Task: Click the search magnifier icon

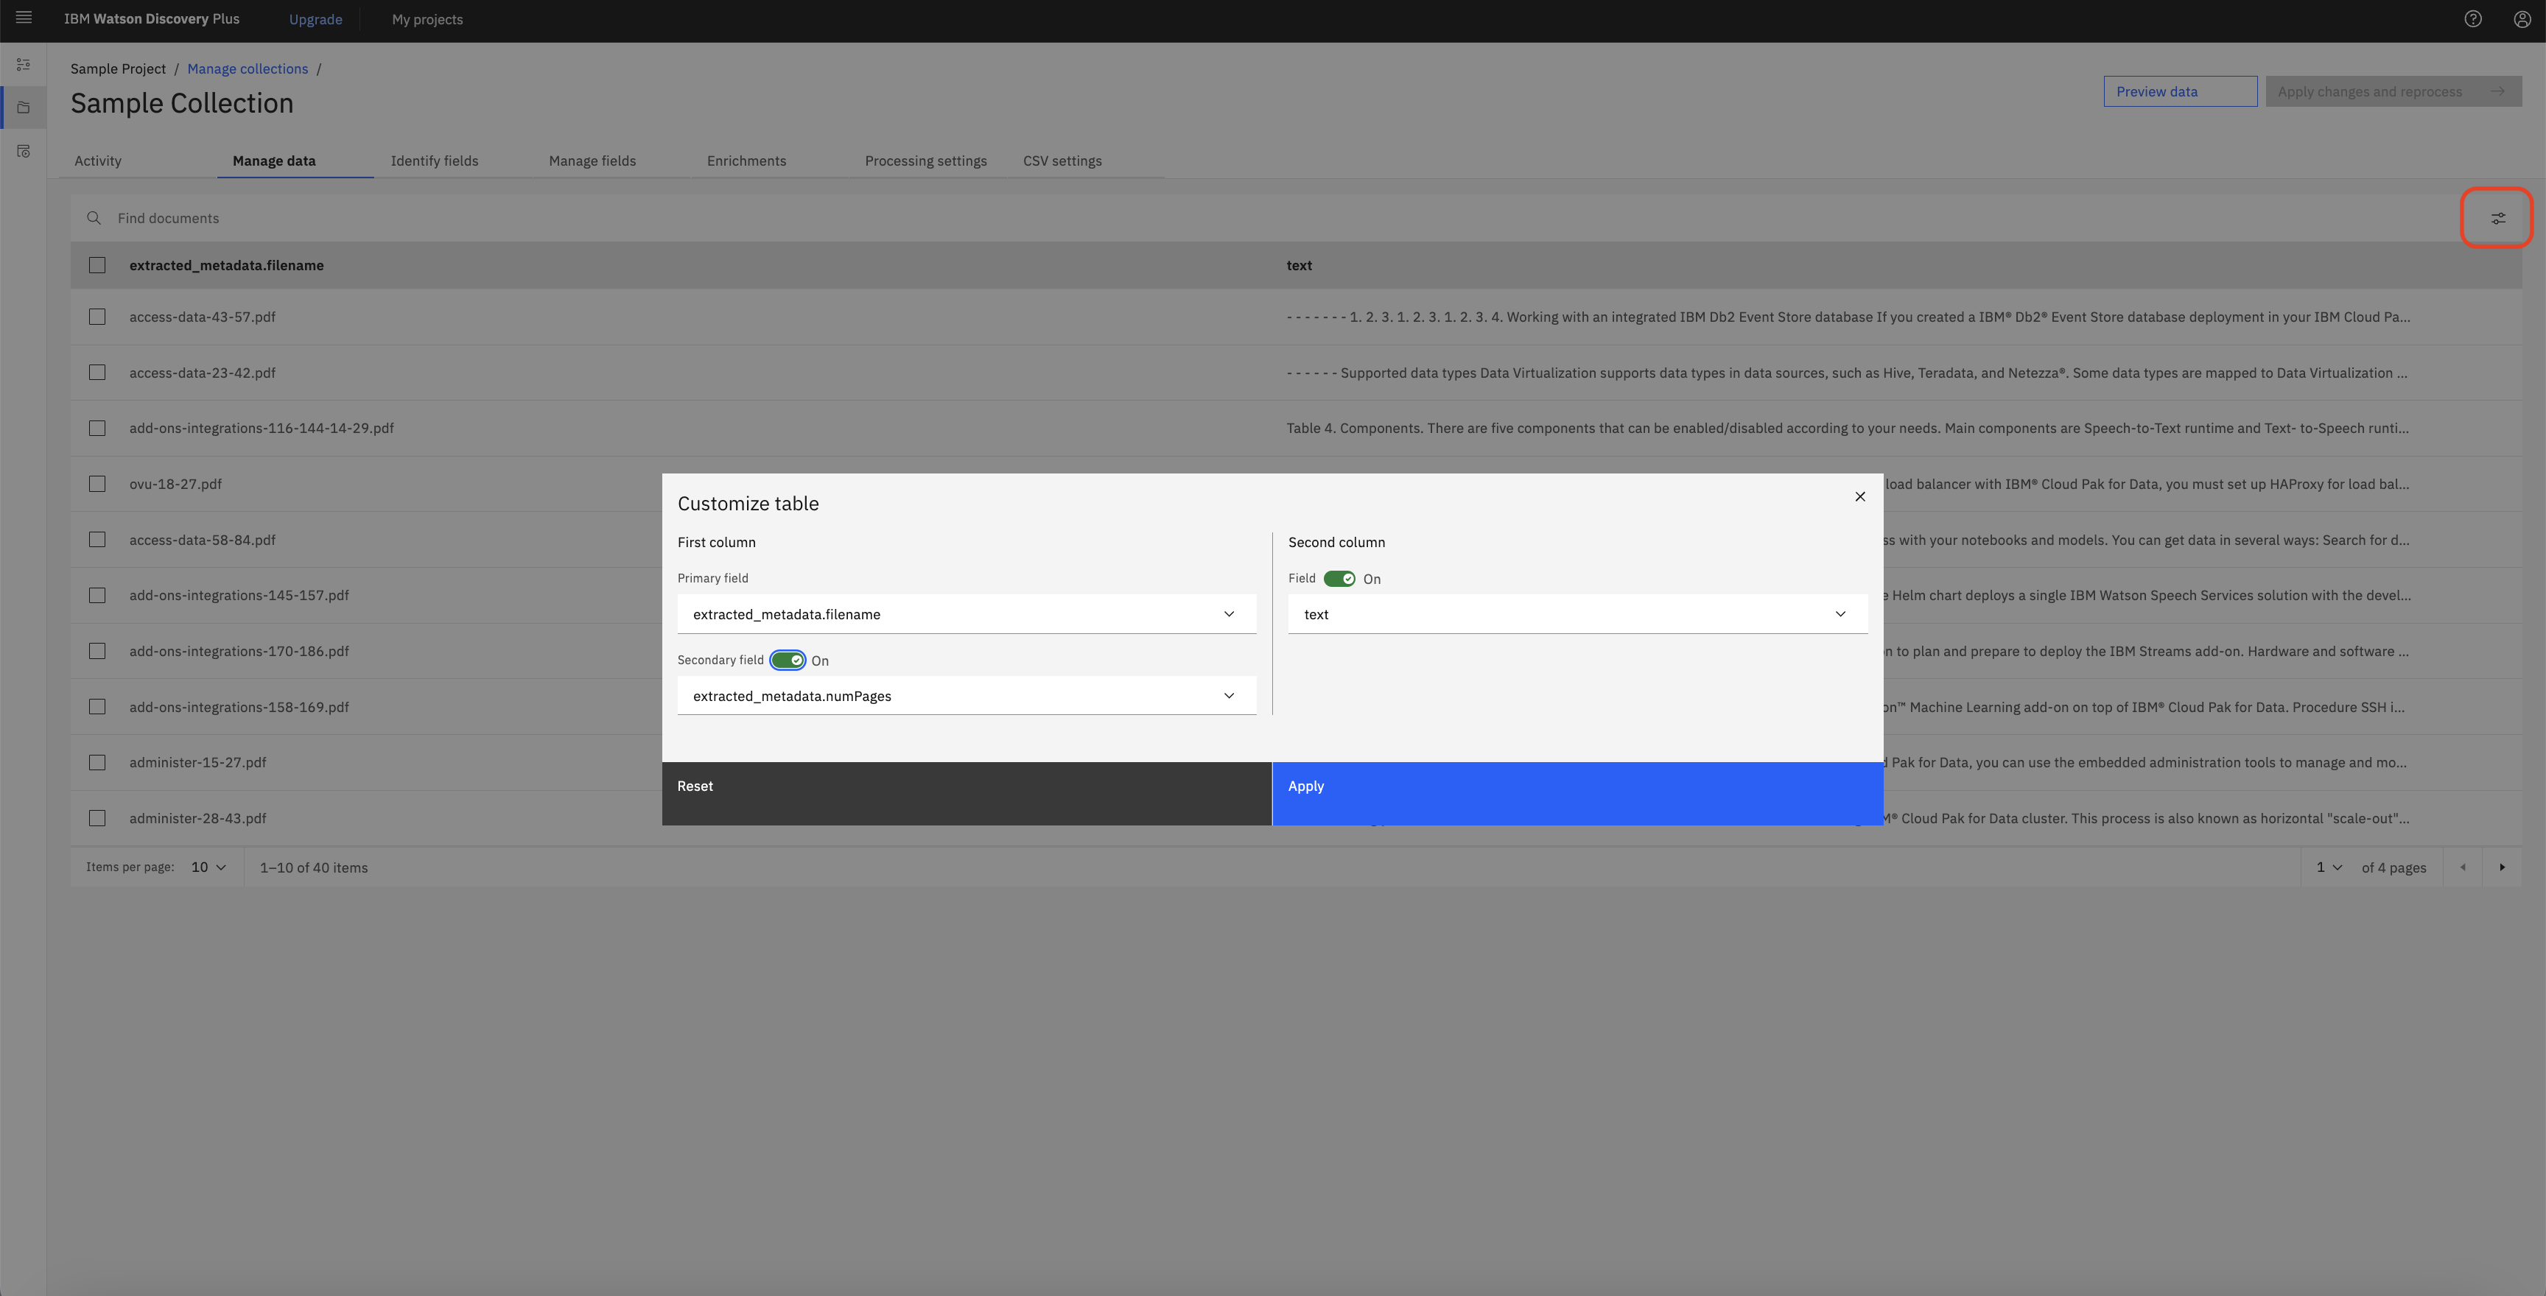Action: (x=94, y=218)
